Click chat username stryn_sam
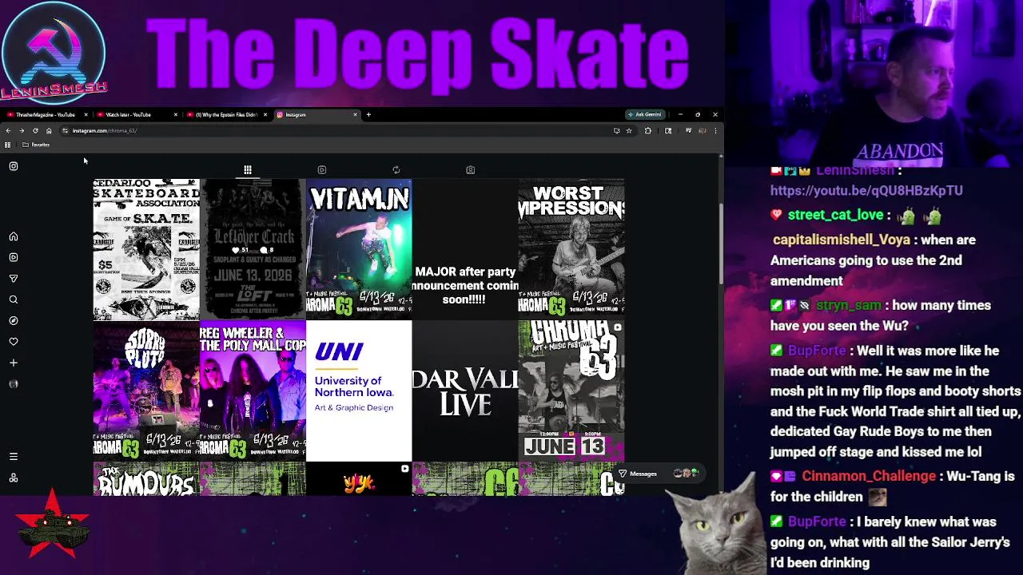1023x575 pixels. (848, 305)
